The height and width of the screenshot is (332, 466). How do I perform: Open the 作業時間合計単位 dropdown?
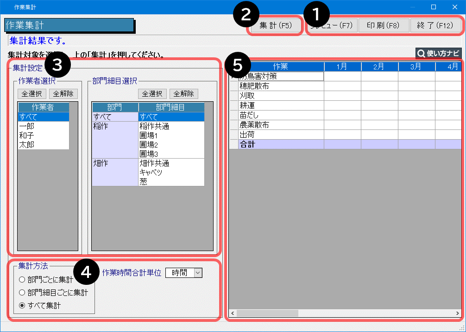click(198, 273)
